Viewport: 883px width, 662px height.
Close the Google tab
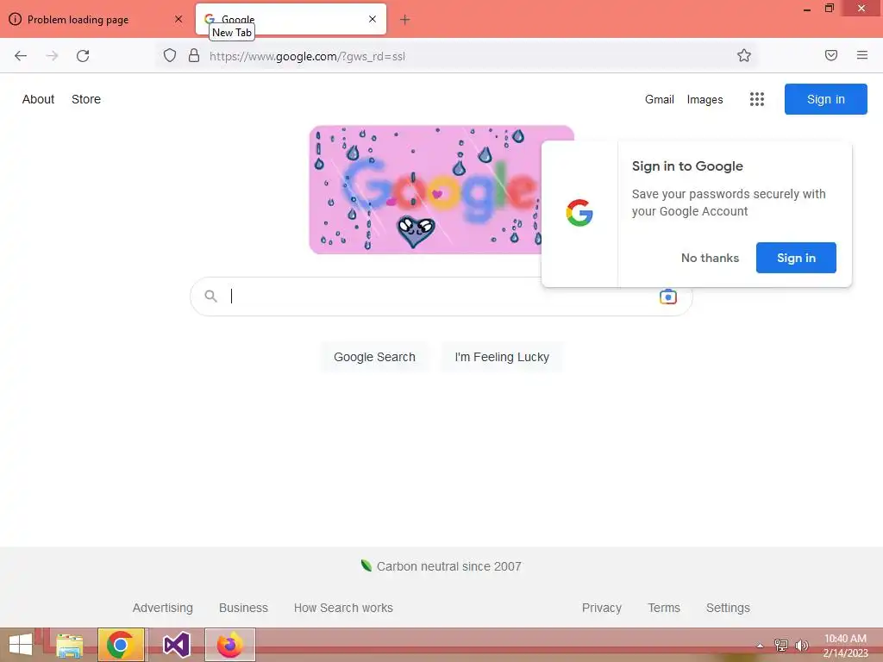click(x=373, y=19)
